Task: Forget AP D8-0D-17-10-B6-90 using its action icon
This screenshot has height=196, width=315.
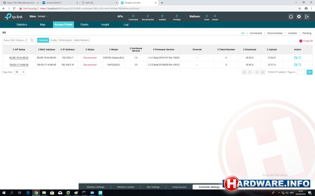Action: (300, 65)
